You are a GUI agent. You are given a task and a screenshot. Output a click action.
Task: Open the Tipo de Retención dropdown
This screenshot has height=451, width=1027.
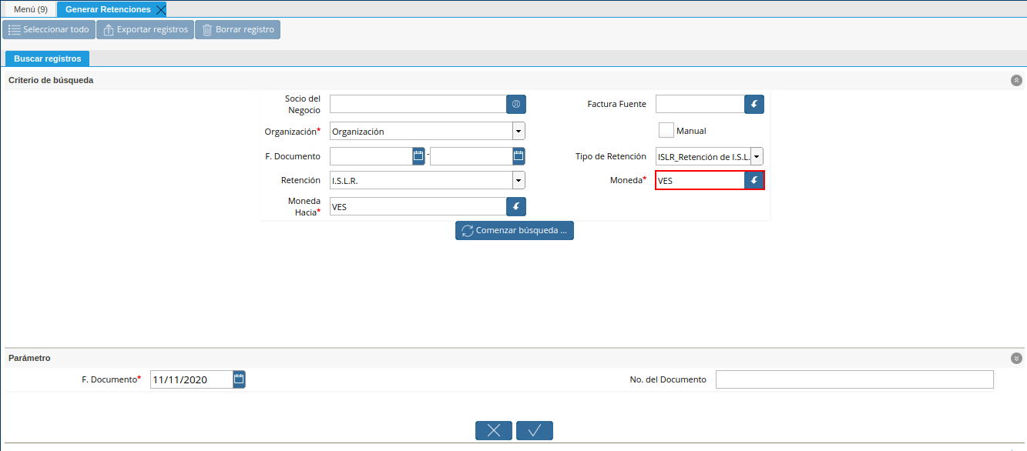click(757, 156)
